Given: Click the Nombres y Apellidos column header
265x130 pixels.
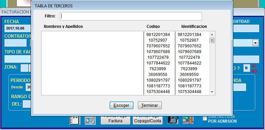Looking at the screenshot, I should pyautogui.click(x=63, y=27).
